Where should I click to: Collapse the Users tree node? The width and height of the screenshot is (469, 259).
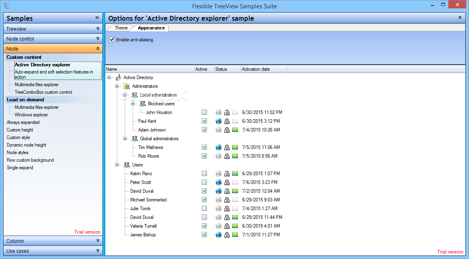point(117,165)
